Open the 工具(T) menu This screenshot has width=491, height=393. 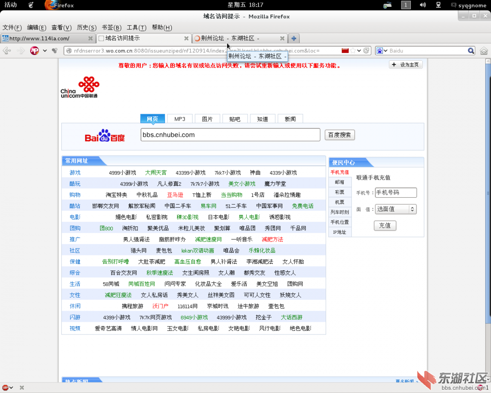click(x=136, y=27)
